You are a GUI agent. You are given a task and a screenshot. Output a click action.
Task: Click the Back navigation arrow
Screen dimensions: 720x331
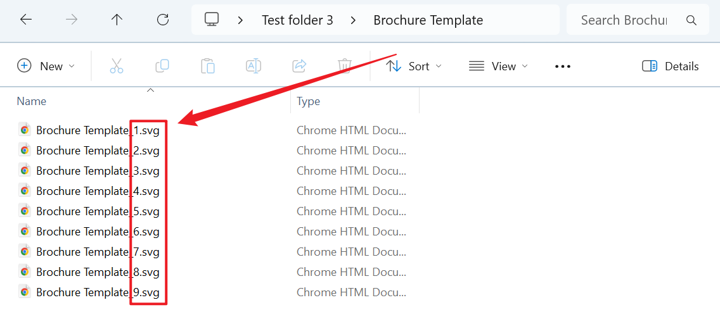coord(26,20)
